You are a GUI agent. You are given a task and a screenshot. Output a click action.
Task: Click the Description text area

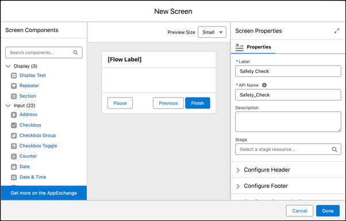pyautogui.click(x=288, y=122)
